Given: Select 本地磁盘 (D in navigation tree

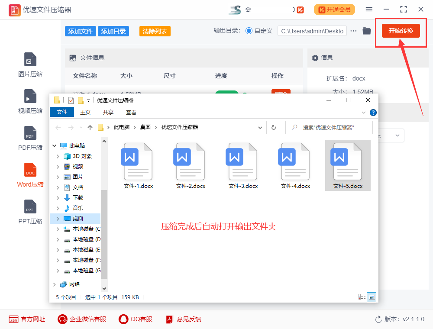Looking at the screenshot, I should click(x=82, y=239).
